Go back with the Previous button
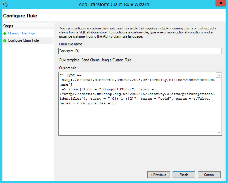228x183 pixels. pos(158,175)
